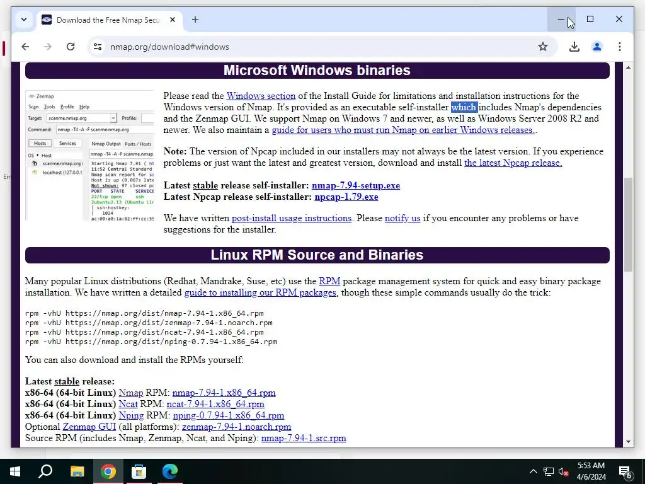This screenshot has width=645, height=484.
Task: Click the Microsoft Windows binaries heading
Action: (x=317, y=71)
